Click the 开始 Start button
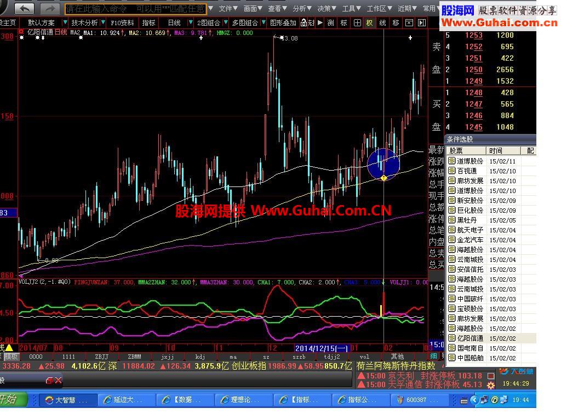The height and width of the screenshot is (420, 561). [12, 399]
